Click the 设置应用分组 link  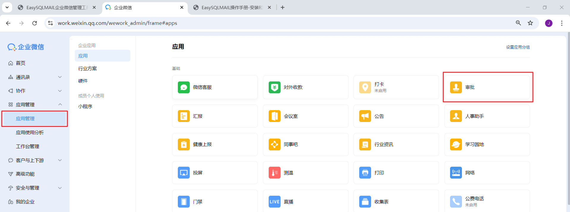pos(518,47)
